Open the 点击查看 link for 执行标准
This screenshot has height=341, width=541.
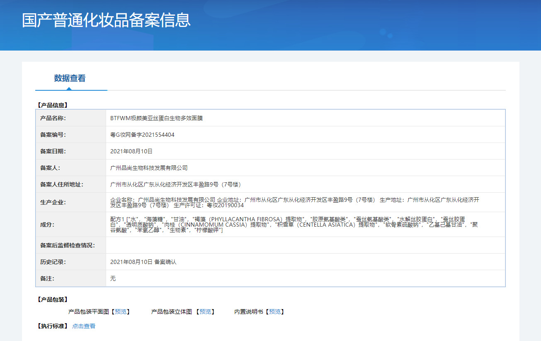[84, 326]
